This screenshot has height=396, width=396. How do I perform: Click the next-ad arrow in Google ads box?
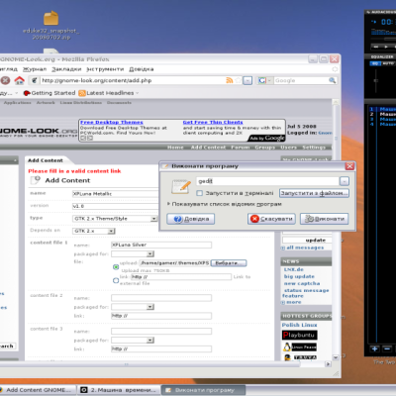pyautogui.click(x=90, y=138)
